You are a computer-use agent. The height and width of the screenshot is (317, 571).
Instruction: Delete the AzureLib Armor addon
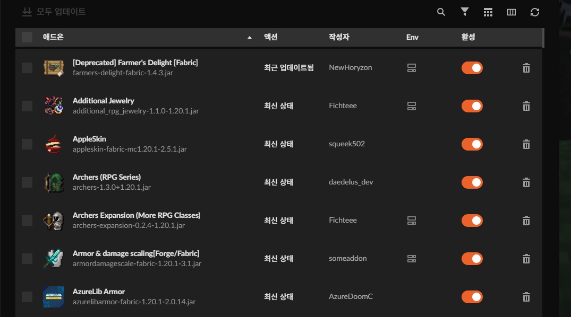point(526,297)
